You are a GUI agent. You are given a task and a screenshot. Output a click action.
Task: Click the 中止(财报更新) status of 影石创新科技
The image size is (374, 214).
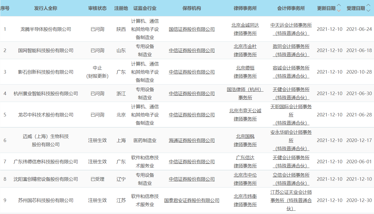97,72
